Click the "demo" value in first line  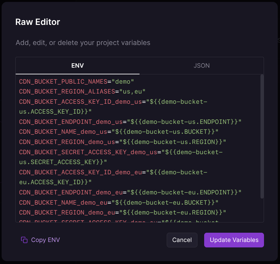coord(123,82)
